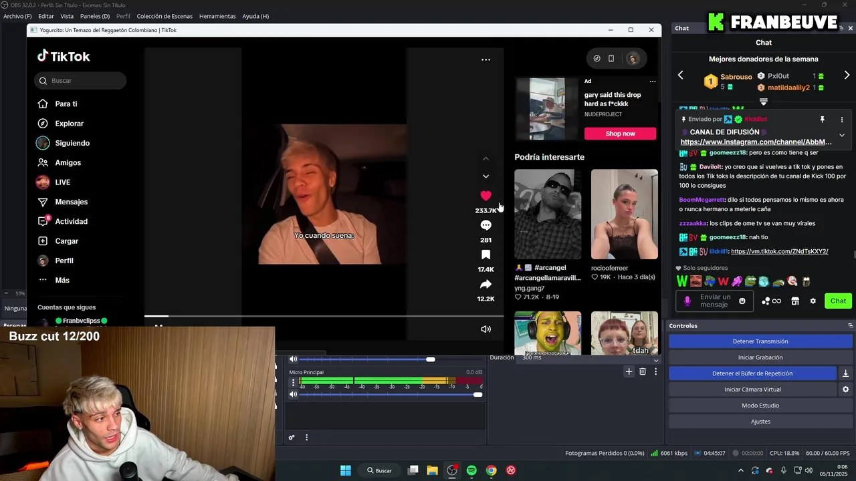Open the transitions panel three-dot menu
The height and width of the screenshot is (481, 856).
(x=655, y=371)
